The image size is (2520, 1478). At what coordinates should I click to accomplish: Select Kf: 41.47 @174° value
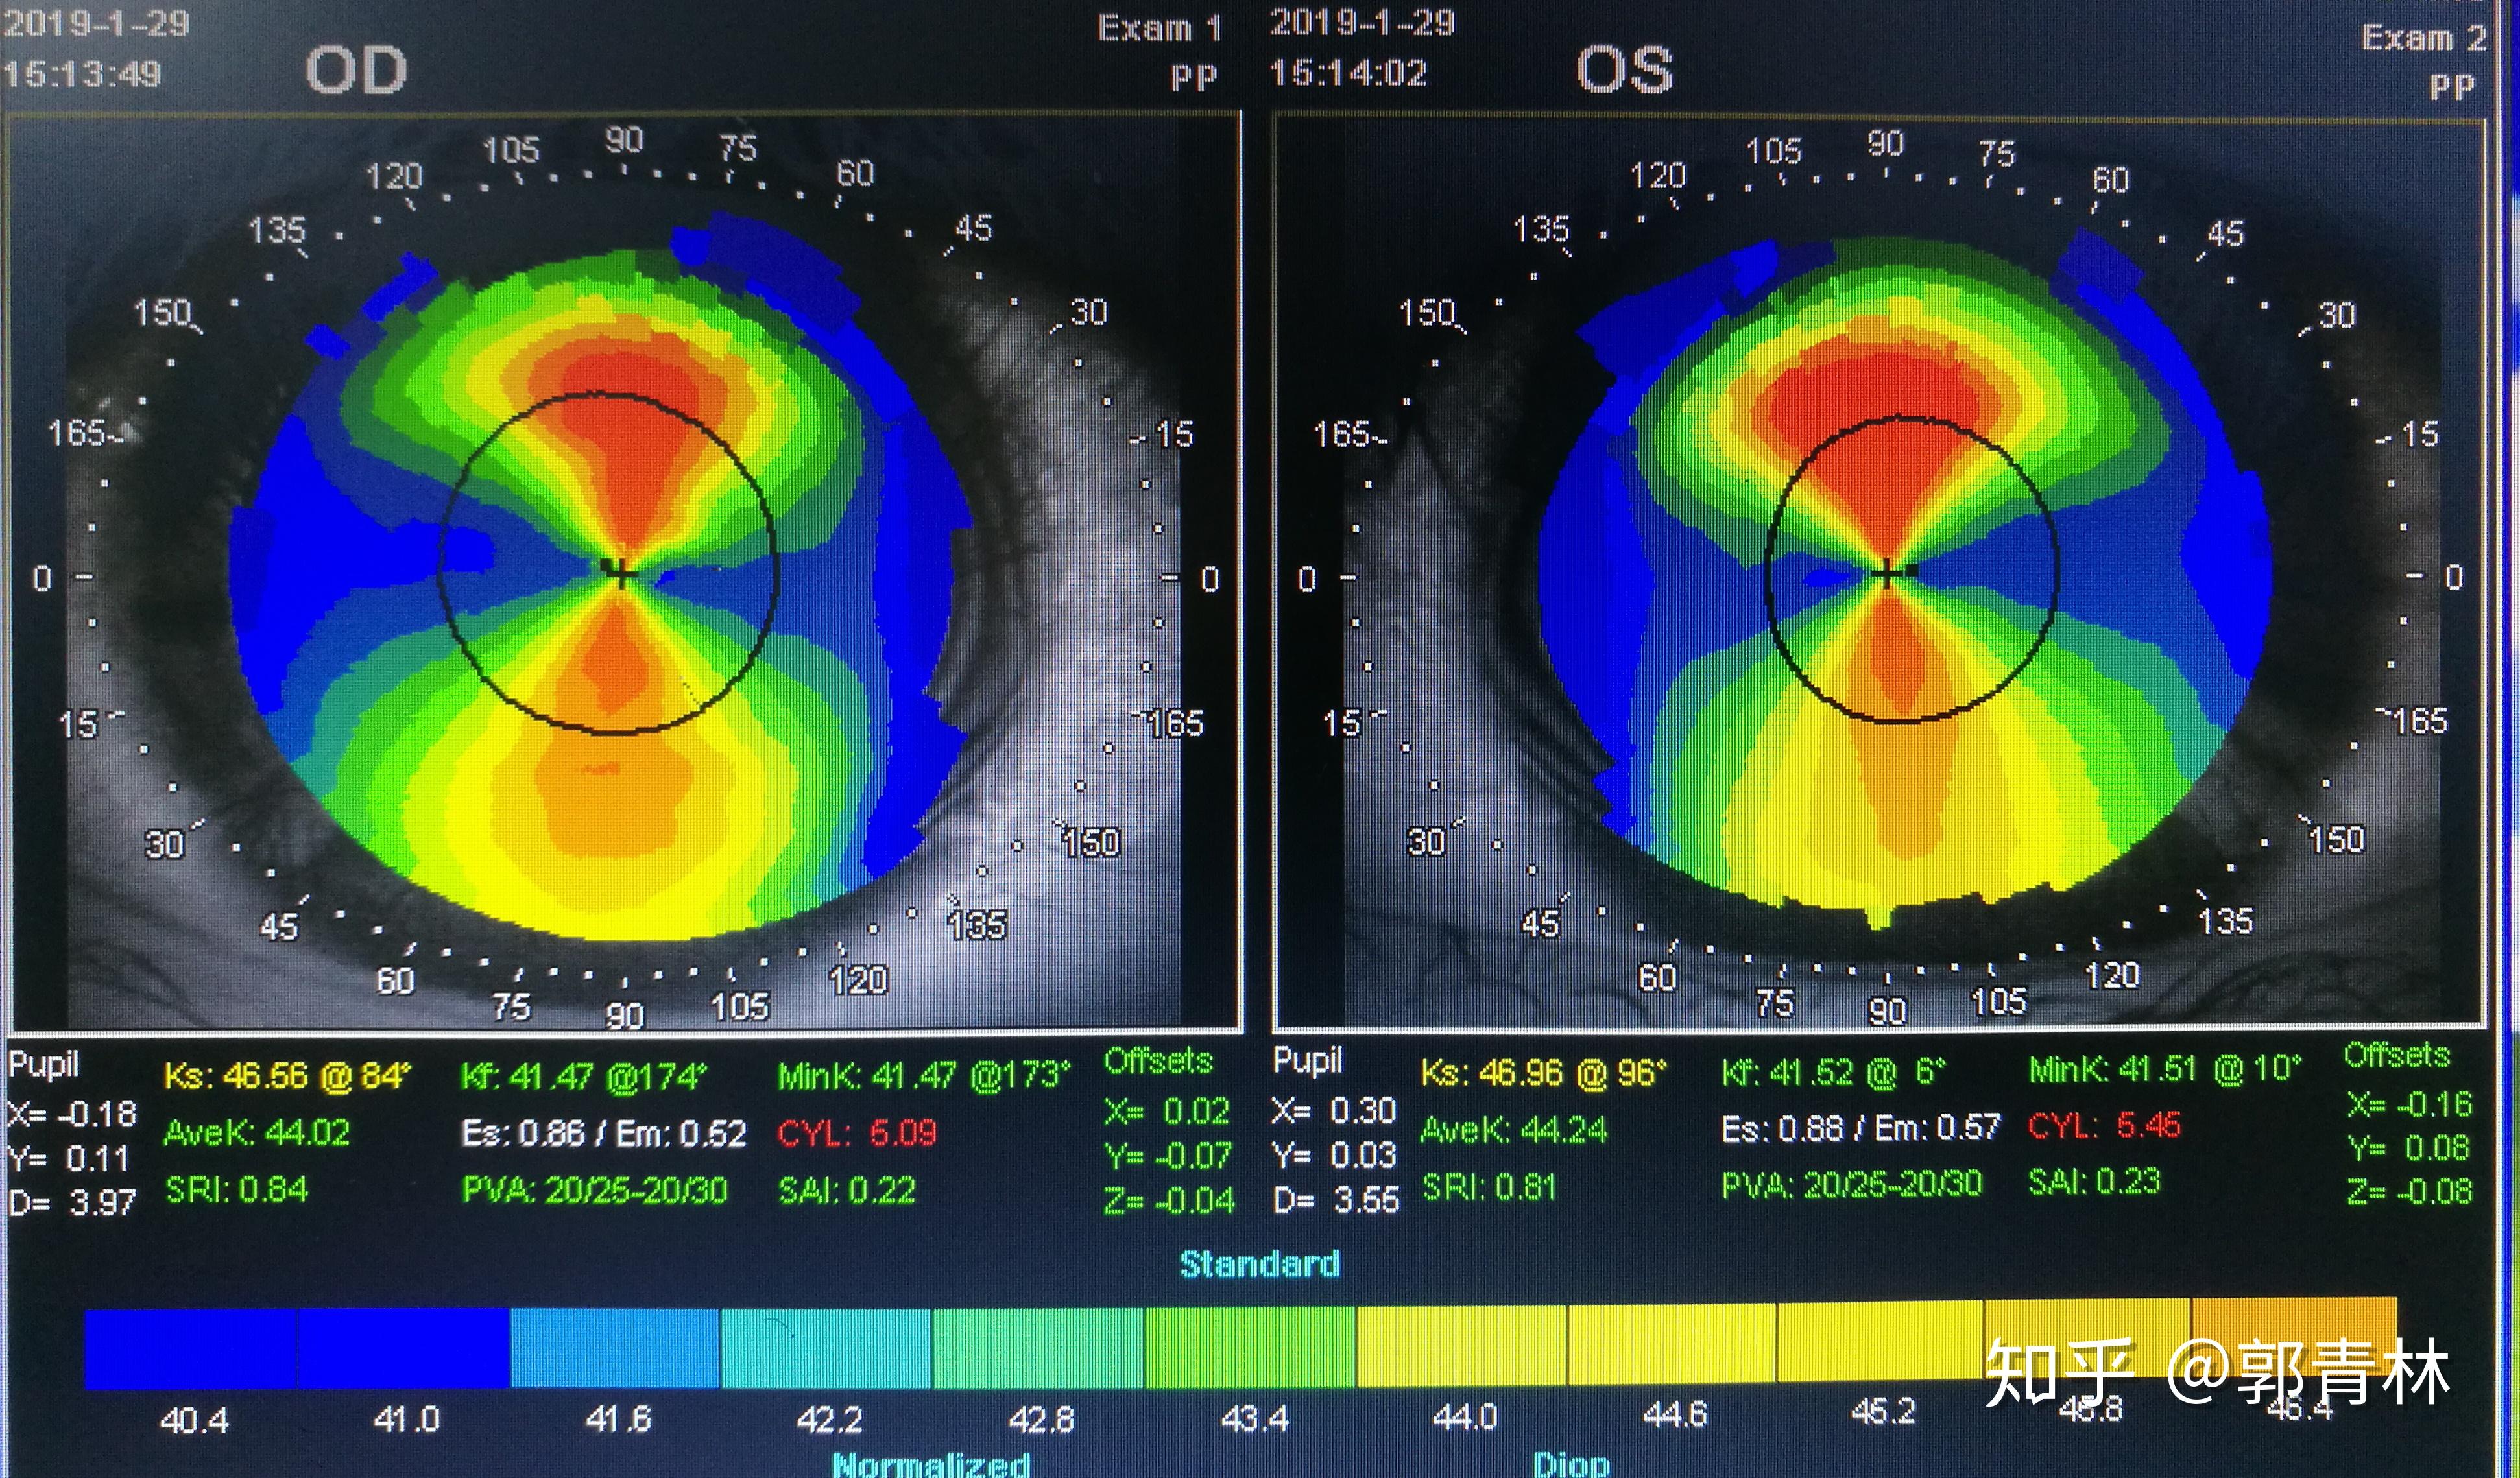(x=583, y=1076)
